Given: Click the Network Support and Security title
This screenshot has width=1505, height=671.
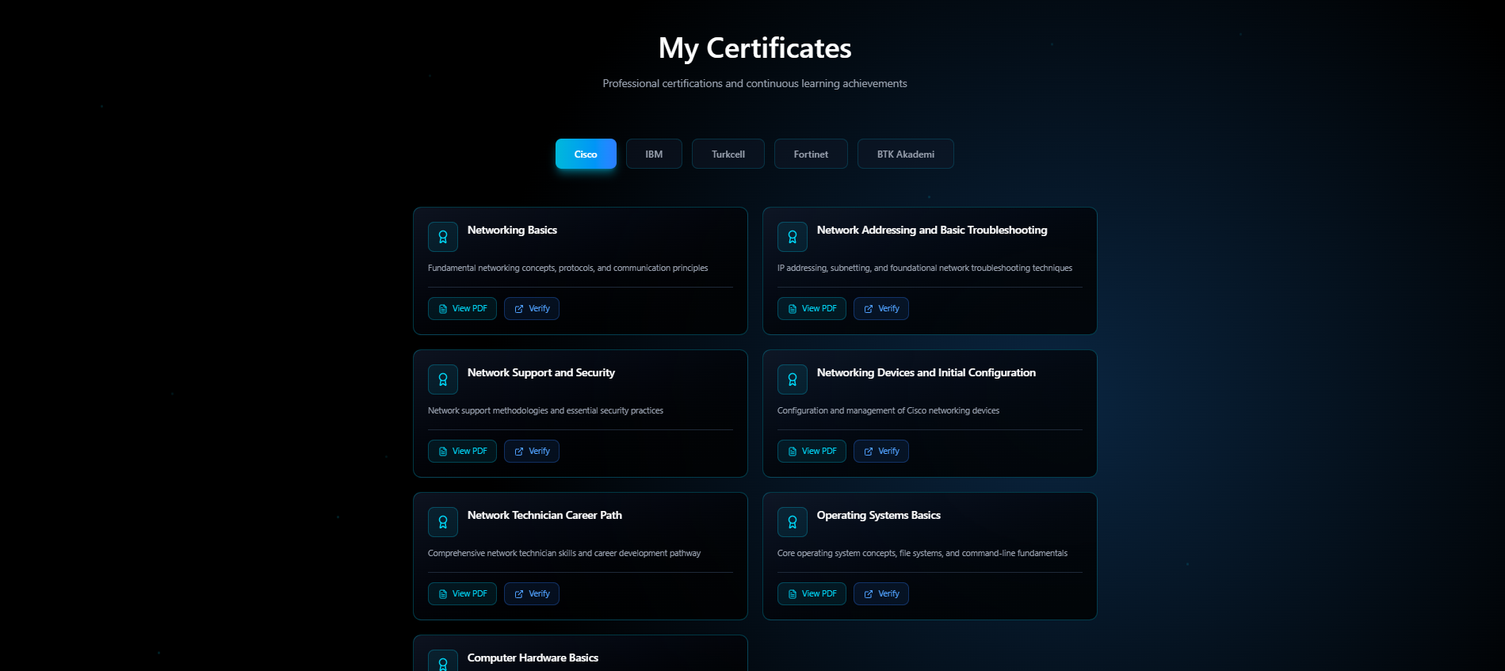Looking at the screenshot, I should [541, 372].
